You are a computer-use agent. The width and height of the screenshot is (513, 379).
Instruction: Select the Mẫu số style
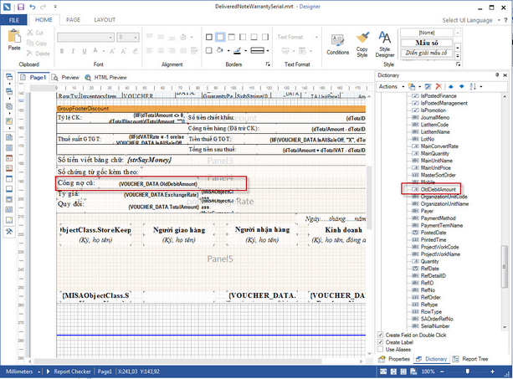pyautogui.click(x=427, y=43)
